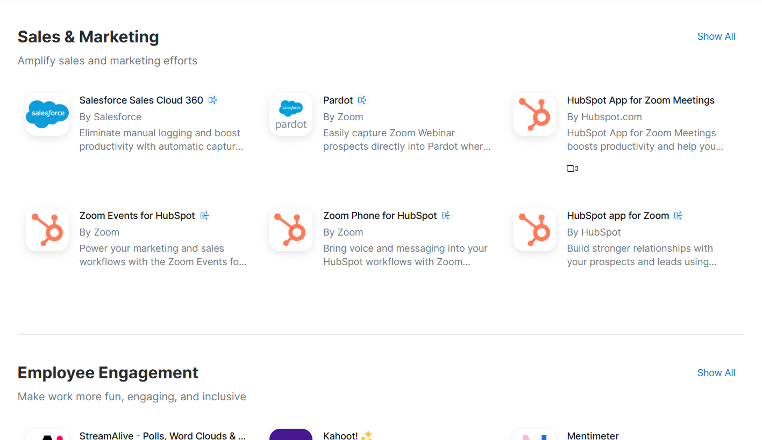The width and height of the screenshot is (762, 440).
Task: Click the integration badge next to Pardot
Action: coord(361,100)
